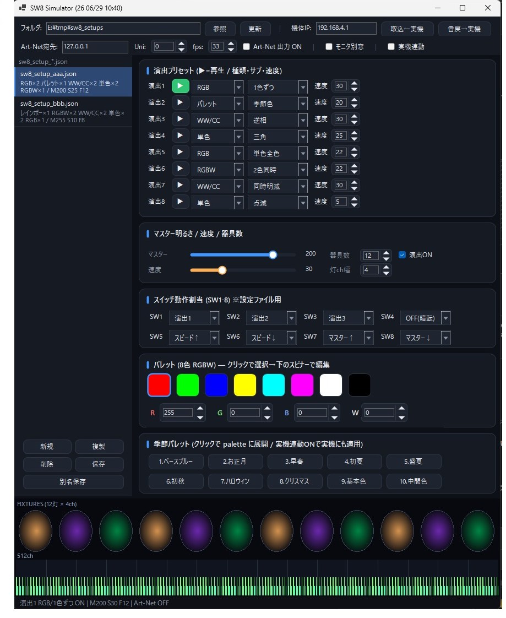Screen dimensions: 506x618
Task: Decrease the 演出8 speed value
Action: 354,205
